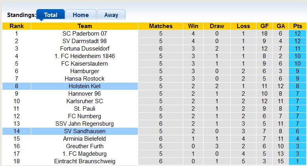
Task: Select Fortuna Dusseldorf in the table
Action: [85, 49]
